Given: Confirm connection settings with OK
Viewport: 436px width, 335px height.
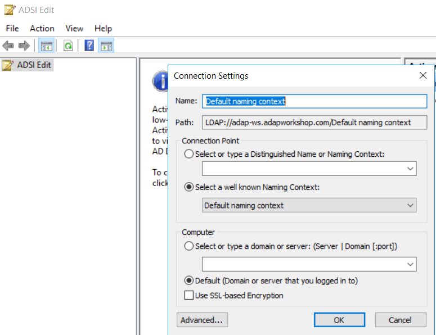Looking at the screenshot, I should 339,320.
